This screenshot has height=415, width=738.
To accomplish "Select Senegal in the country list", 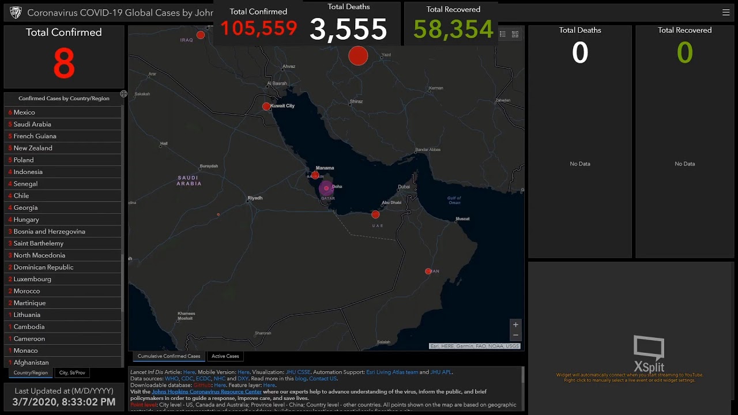I will point(63,184).
